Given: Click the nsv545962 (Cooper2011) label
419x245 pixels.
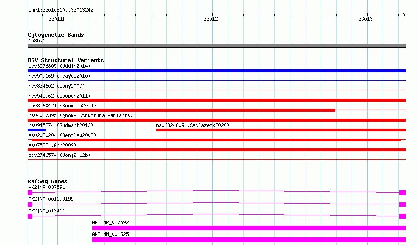Looking at the screenshot, I should coord(59,96).
